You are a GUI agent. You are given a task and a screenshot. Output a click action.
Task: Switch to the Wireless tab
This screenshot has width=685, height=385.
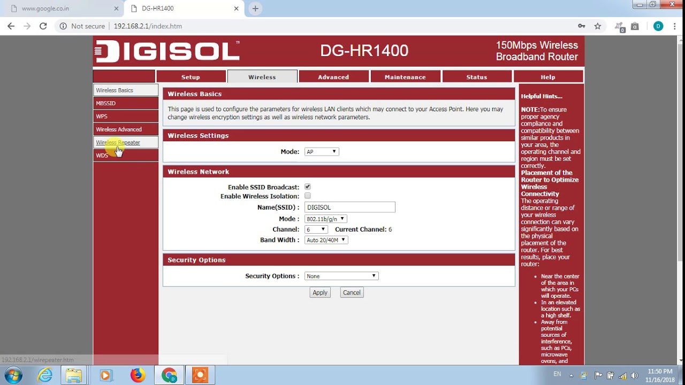[262, 77]
